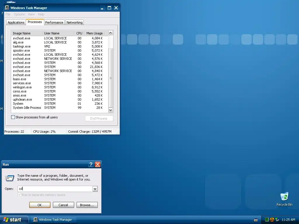
Task: Open the File menu in Task Manager
Action: 8,14
